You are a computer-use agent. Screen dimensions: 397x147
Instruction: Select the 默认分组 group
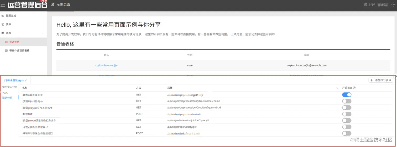[x=7, y=98]
